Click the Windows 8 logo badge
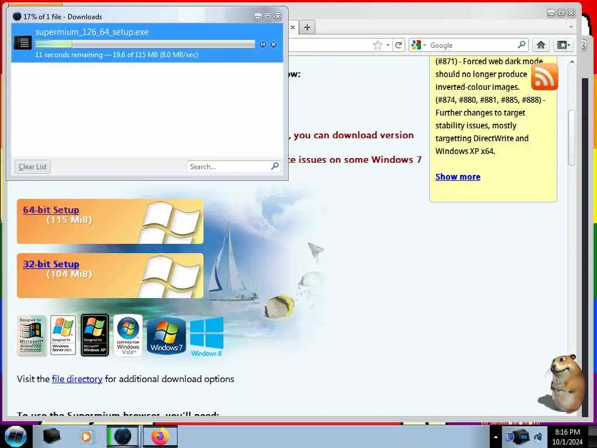This screenshot has width=597, height=448. (x=207, y=338)
